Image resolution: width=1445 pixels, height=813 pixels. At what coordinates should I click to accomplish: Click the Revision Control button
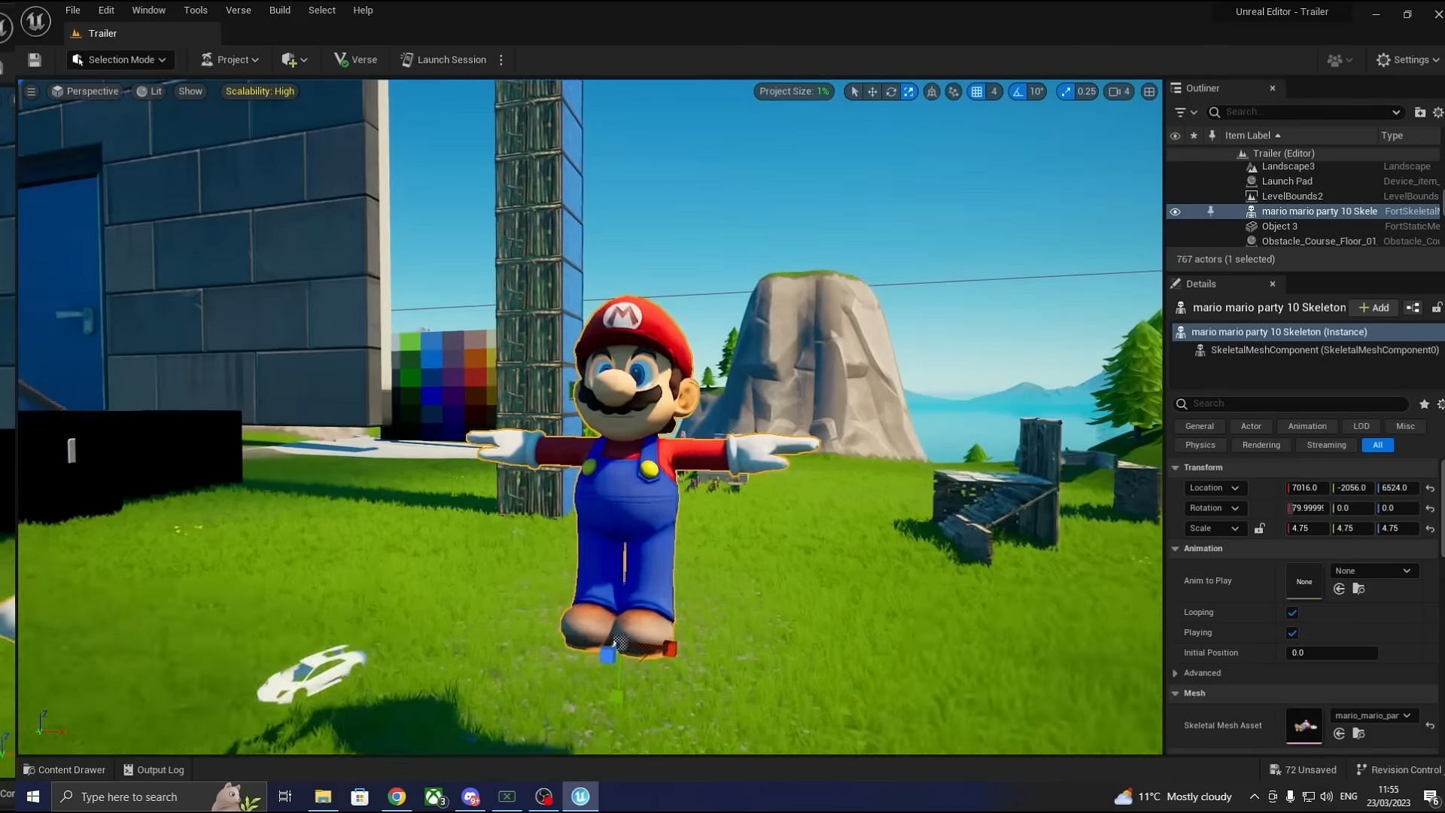pos(1398,770)
